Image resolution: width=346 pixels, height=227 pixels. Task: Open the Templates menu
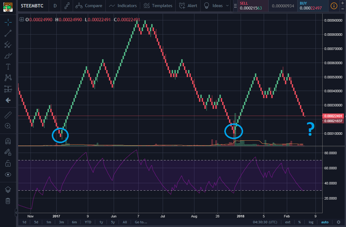(x=158, y=6)
